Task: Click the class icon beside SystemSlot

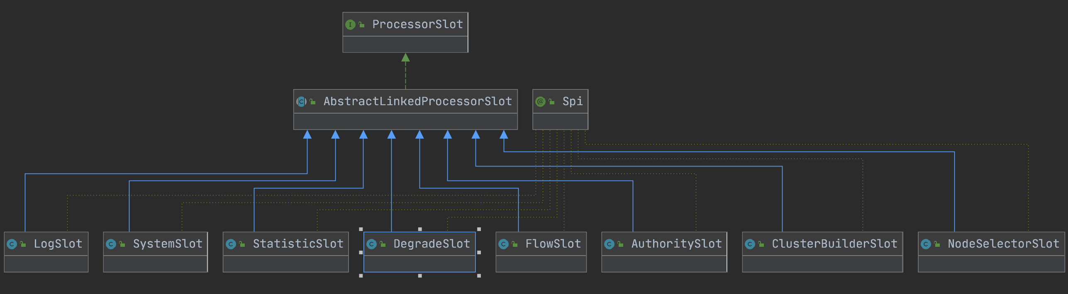Action: [111, 244]
